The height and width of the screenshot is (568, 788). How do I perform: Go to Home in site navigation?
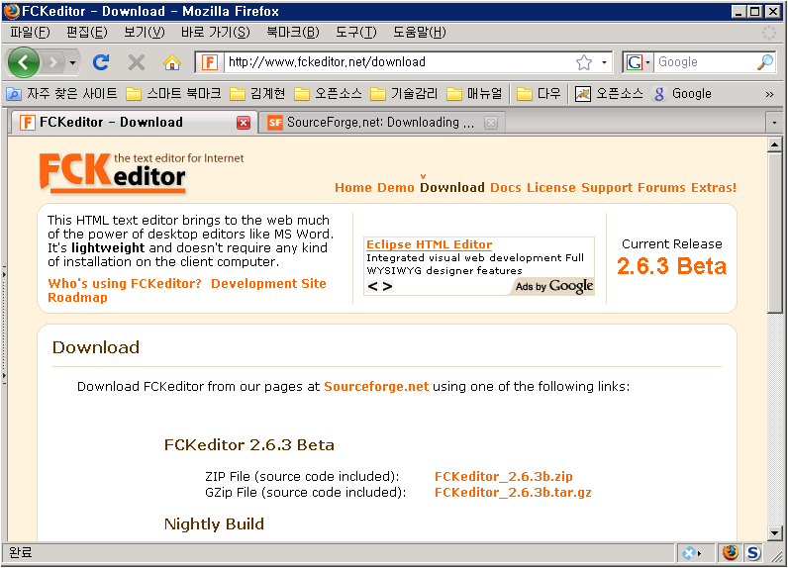coord(353,188)
